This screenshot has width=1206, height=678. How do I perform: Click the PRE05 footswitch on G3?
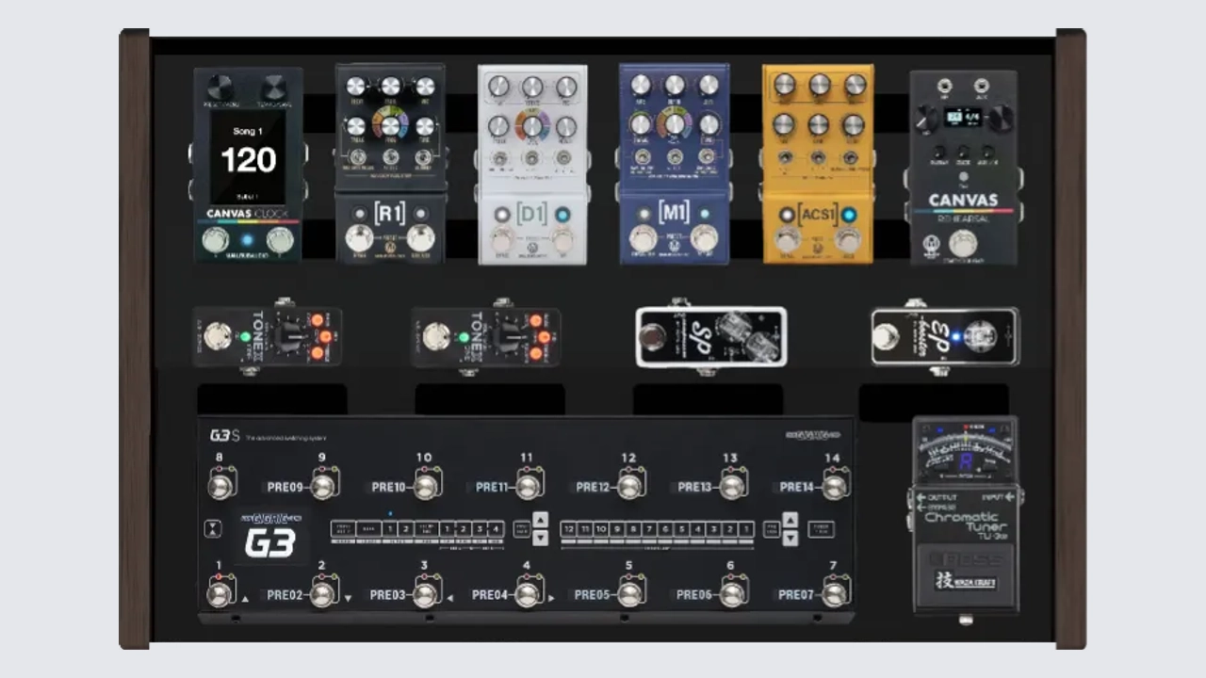[x=630, y=593]
